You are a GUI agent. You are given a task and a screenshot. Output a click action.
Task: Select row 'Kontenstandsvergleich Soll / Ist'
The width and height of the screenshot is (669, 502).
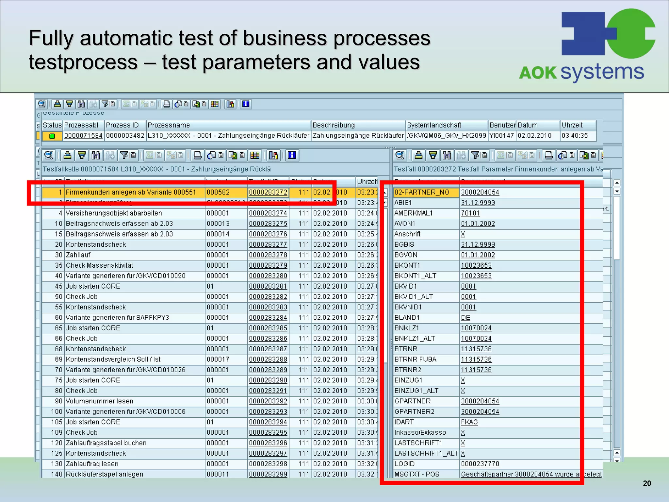[x=210, y=360]
